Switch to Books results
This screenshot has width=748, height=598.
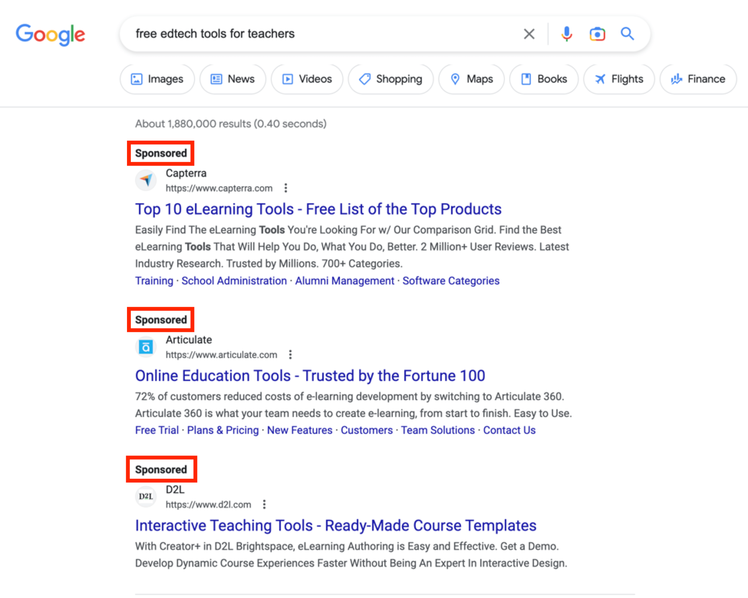544,79
